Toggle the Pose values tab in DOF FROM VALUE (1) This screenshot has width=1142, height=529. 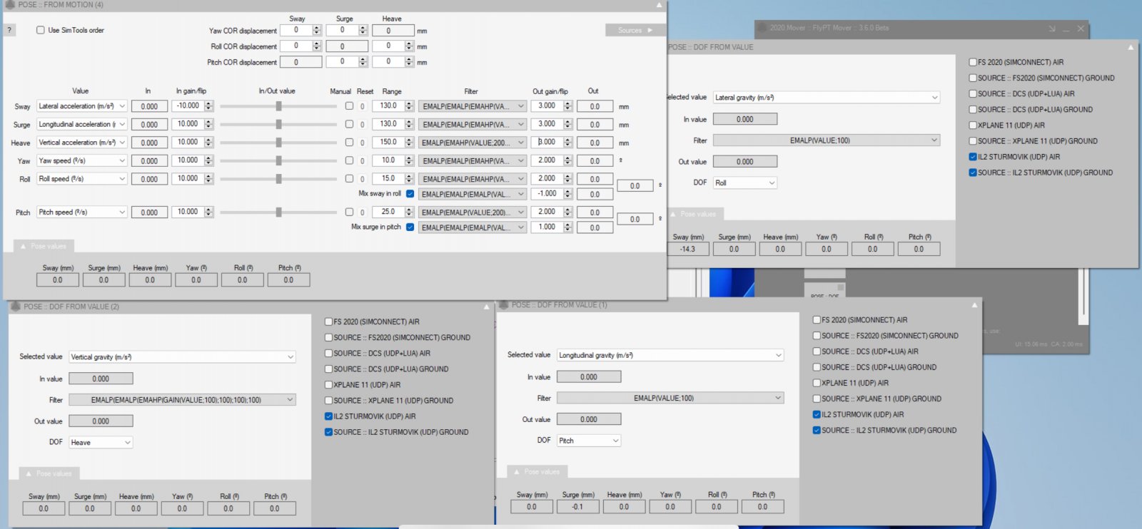(537, 471)
